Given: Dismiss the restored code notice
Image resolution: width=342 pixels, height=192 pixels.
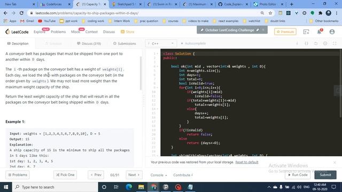Looking at the screenshot, I should tap(335, 162).
